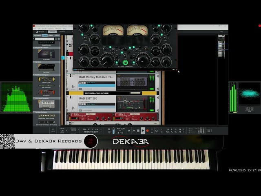Viewport: 261px width, 196px height.
Task: Open the Sync Mode dropdown
Action: [x=73, y=130]
